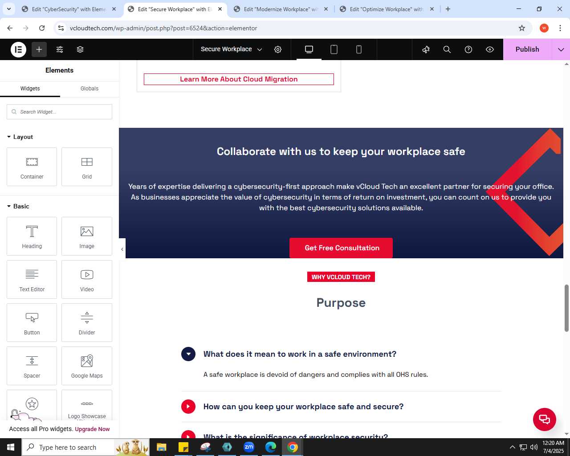Switch to the Widgets tab
Screen dimensions: 570x456
[x=30, y=89]
